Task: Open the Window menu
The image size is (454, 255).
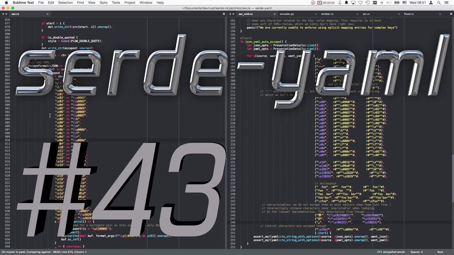Action: [146, 2]
